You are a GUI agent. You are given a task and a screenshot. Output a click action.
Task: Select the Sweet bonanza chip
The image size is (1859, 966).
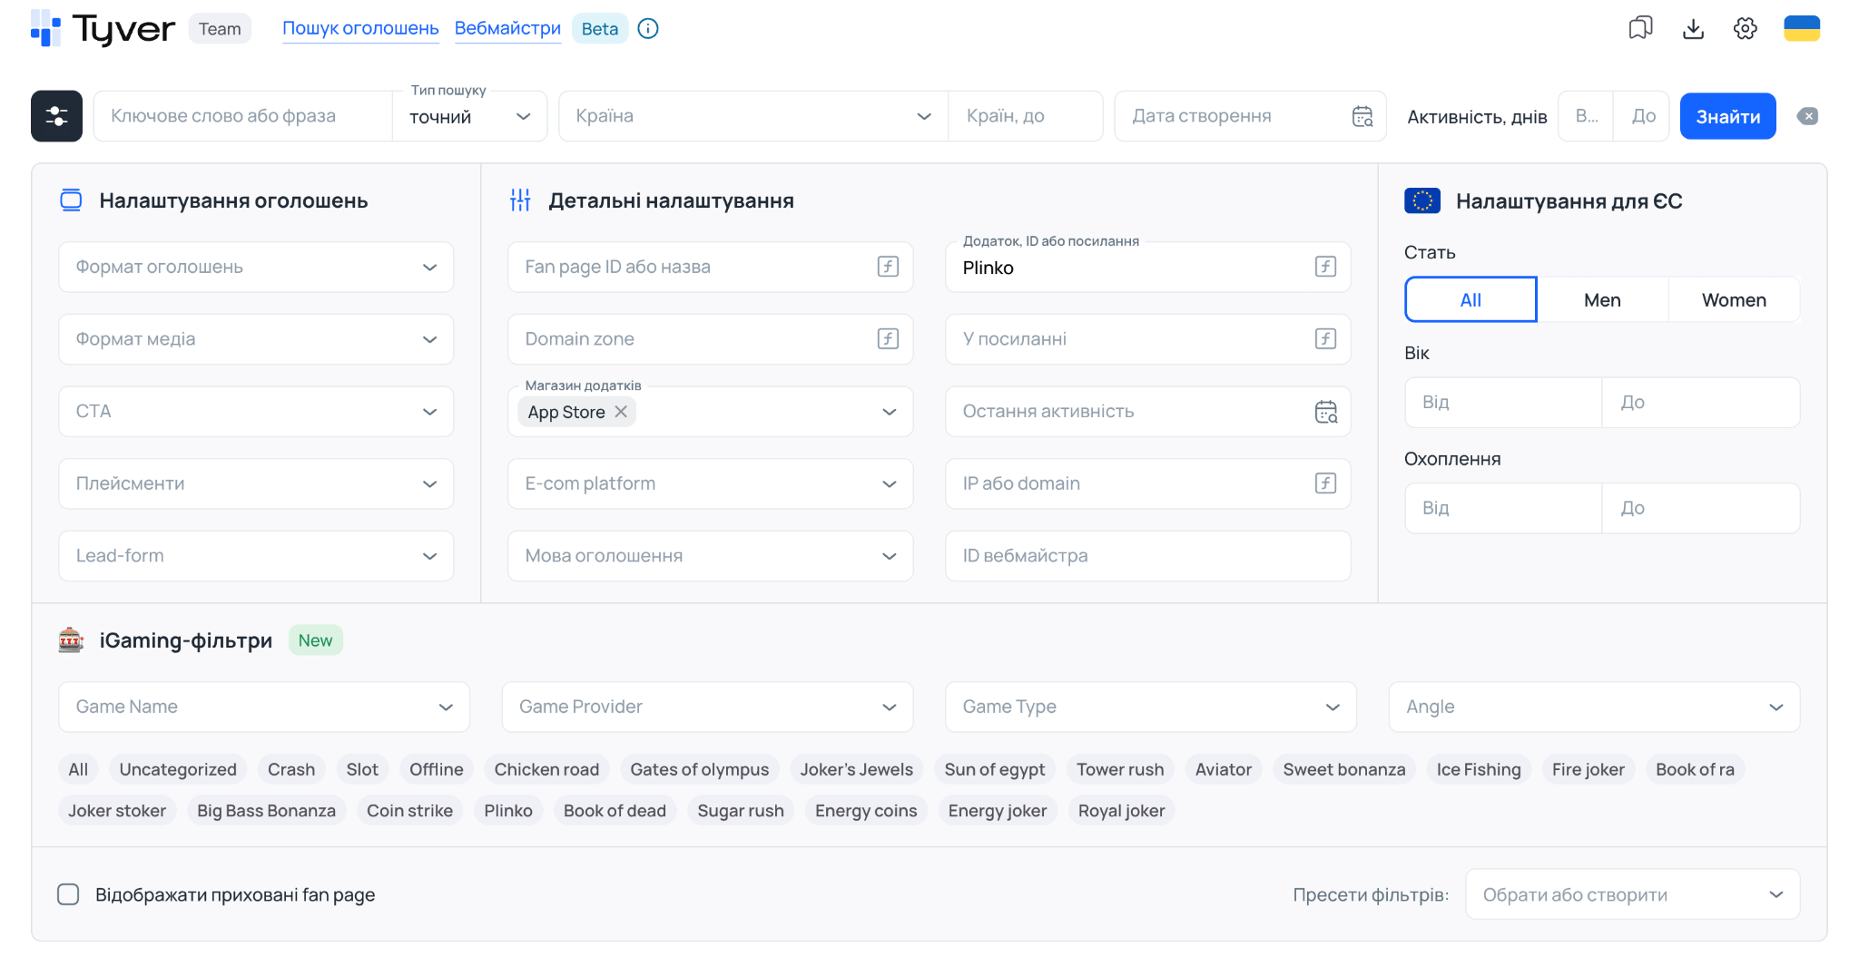pyautogui.click(x=1343, y=770)
